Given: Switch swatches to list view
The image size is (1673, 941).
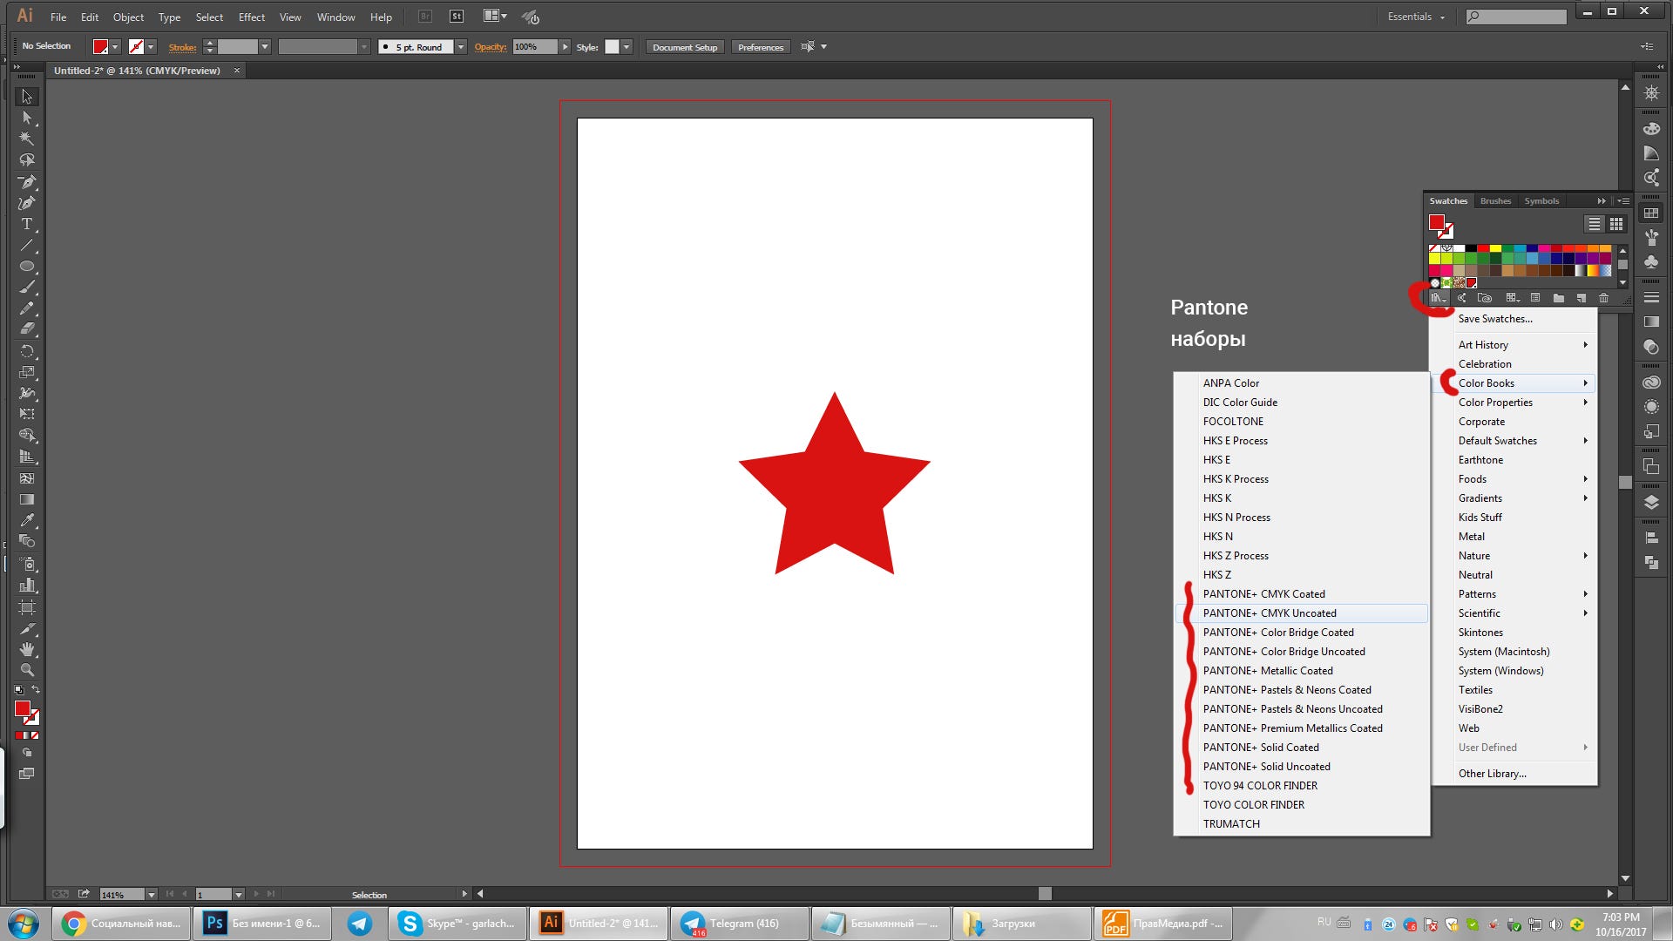Looking at the screenshot, I should (x=1594, y=225).
